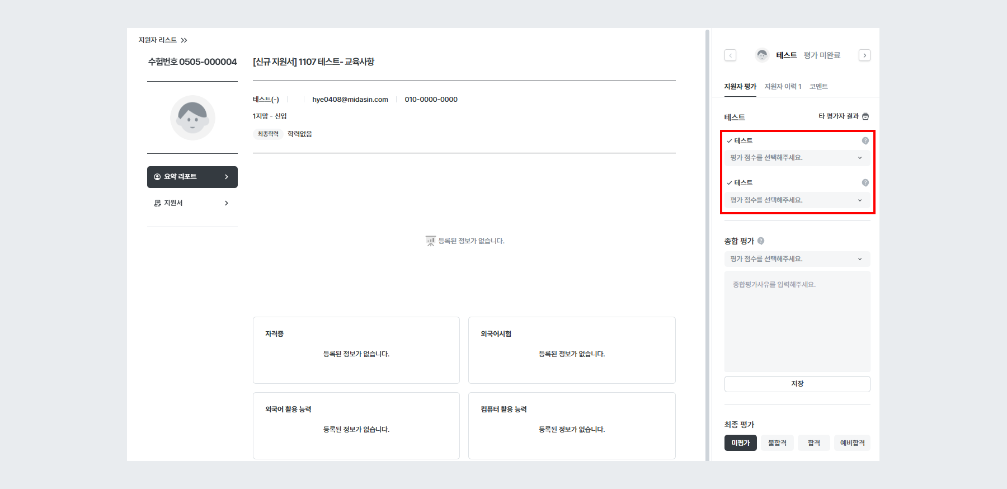1007x489 pixels.
Task: Click the 최종학력 tag
Action: (268, 134)
